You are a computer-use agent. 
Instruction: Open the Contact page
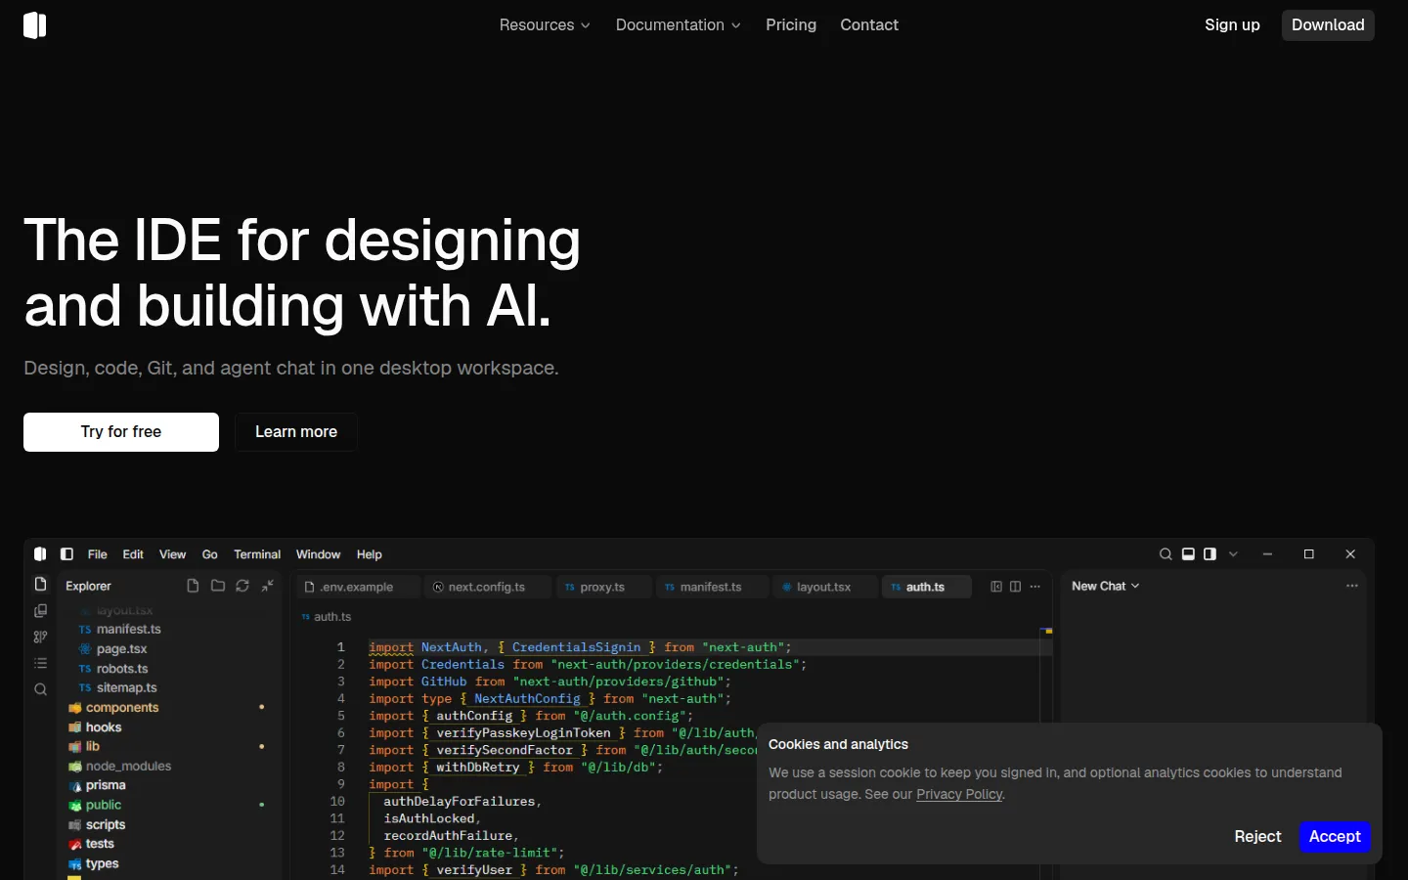click(869, 25)
